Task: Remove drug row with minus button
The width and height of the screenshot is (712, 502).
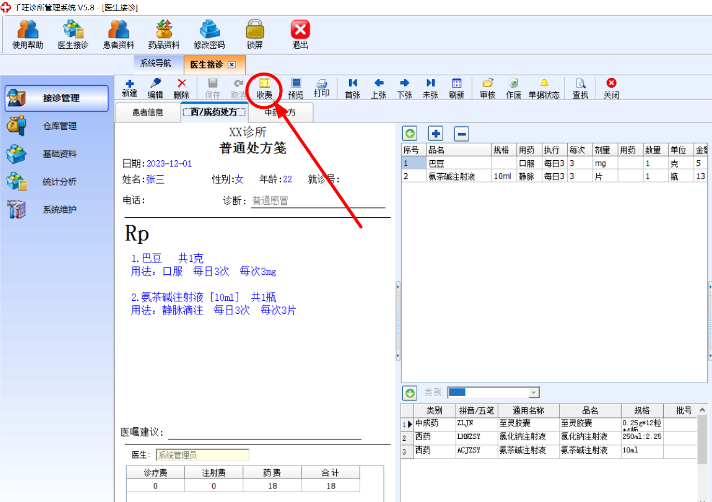Action: tap(461, 134)
